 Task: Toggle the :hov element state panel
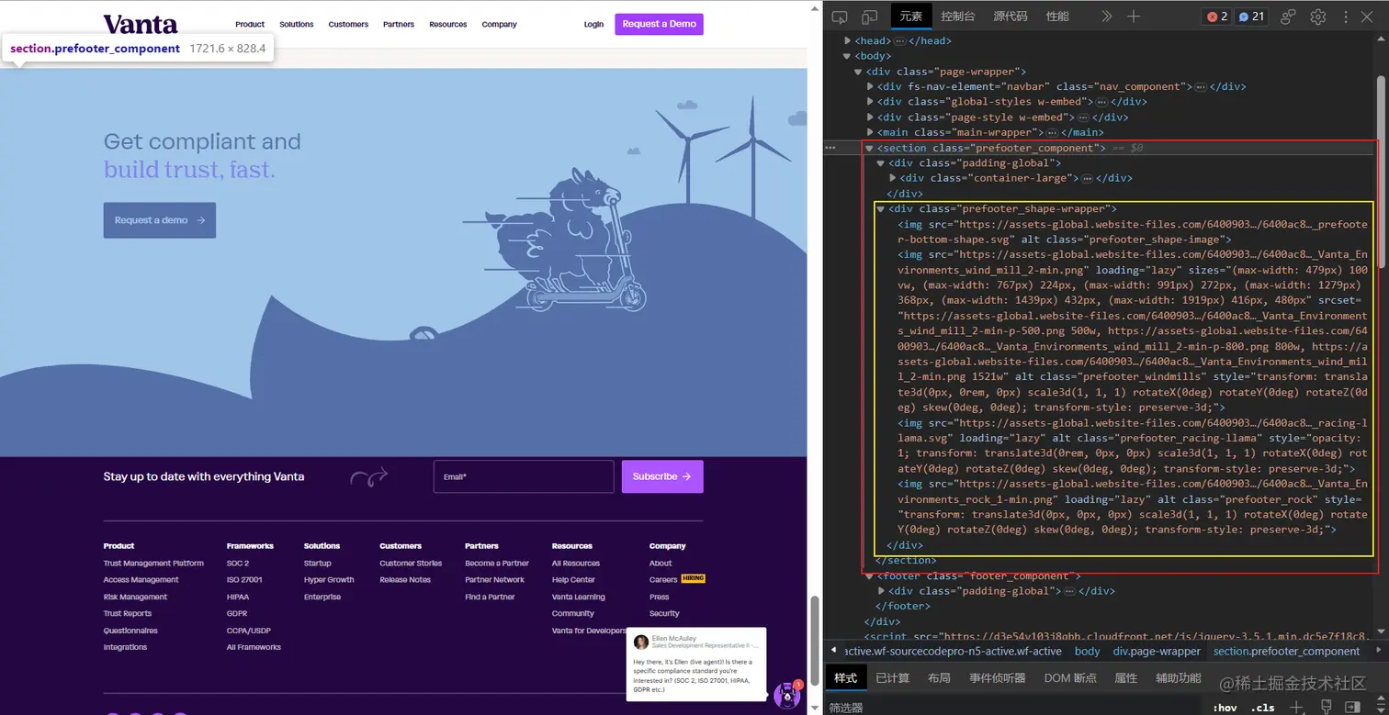[x=1225, y=708]
